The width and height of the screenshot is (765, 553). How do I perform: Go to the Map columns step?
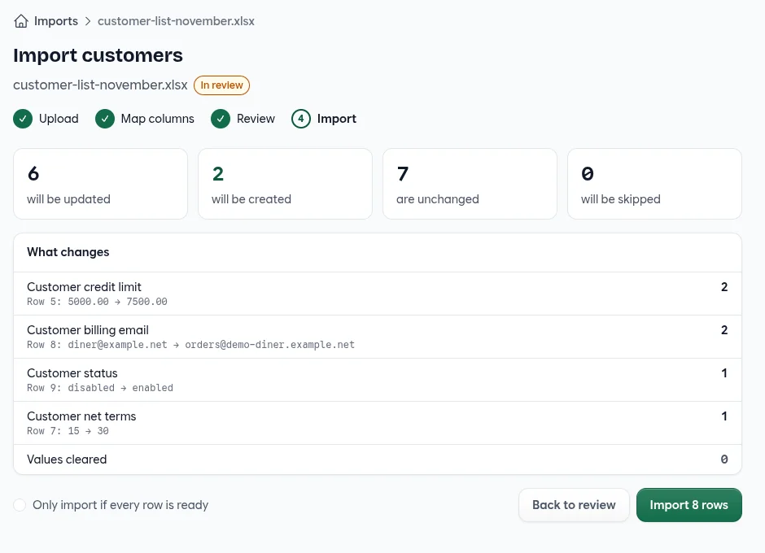pyautogui.click(x=158, y=119)
